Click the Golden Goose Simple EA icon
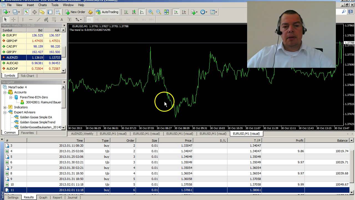355x200 pixels. coord(16,117)
